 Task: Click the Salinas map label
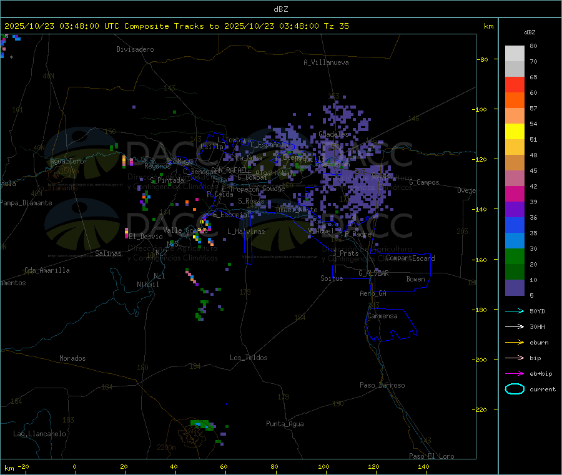coord(108,253)
